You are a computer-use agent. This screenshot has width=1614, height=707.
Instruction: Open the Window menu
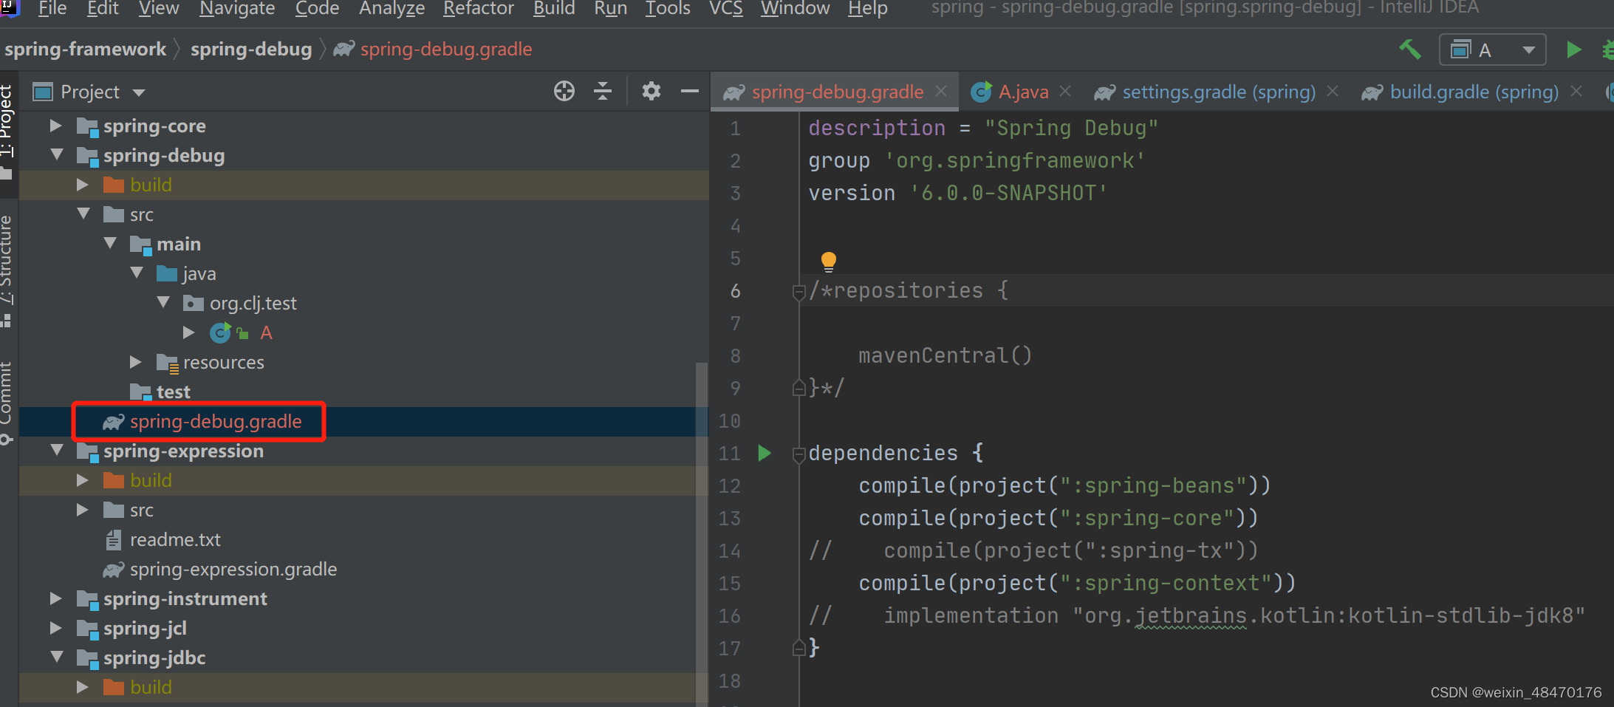point(795,9)
